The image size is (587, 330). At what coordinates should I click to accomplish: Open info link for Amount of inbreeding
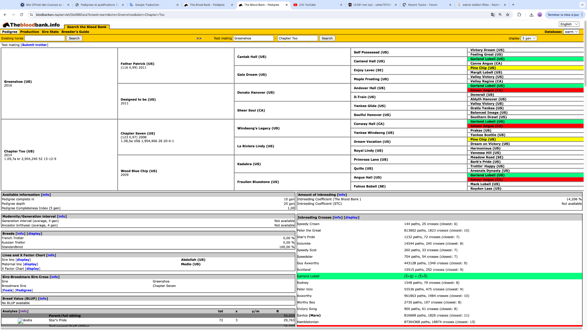click(x=342, y=195)
